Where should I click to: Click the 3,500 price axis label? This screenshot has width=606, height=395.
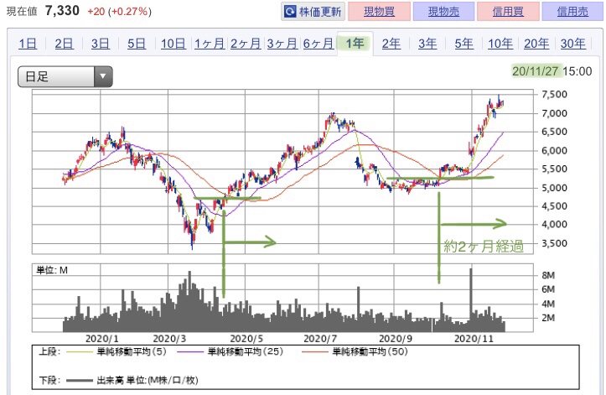[x=554, y=243]
